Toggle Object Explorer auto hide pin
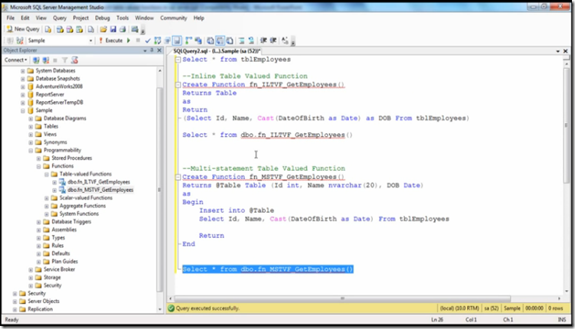 152,50
